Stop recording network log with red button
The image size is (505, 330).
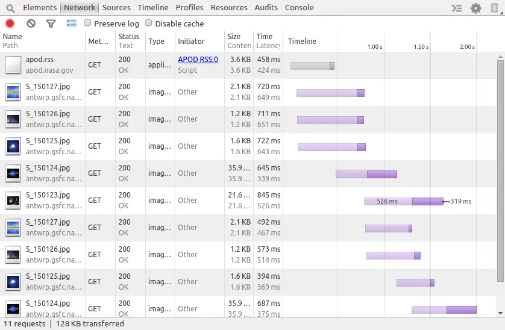tap(10, 23)
